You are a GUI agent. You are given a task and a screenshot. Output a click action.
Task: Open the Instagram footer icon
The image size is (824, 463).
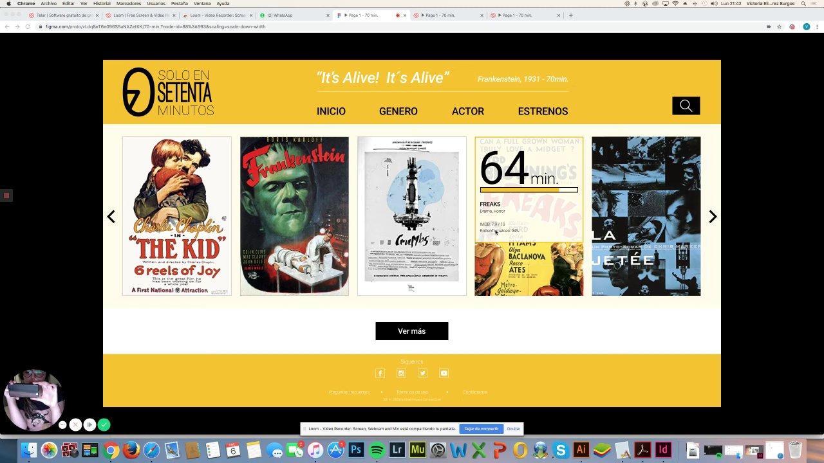[401, 374]
